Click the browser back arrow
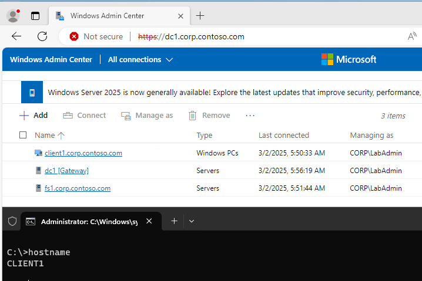Viewport: 422px width, 281px height. coord(16,36)
